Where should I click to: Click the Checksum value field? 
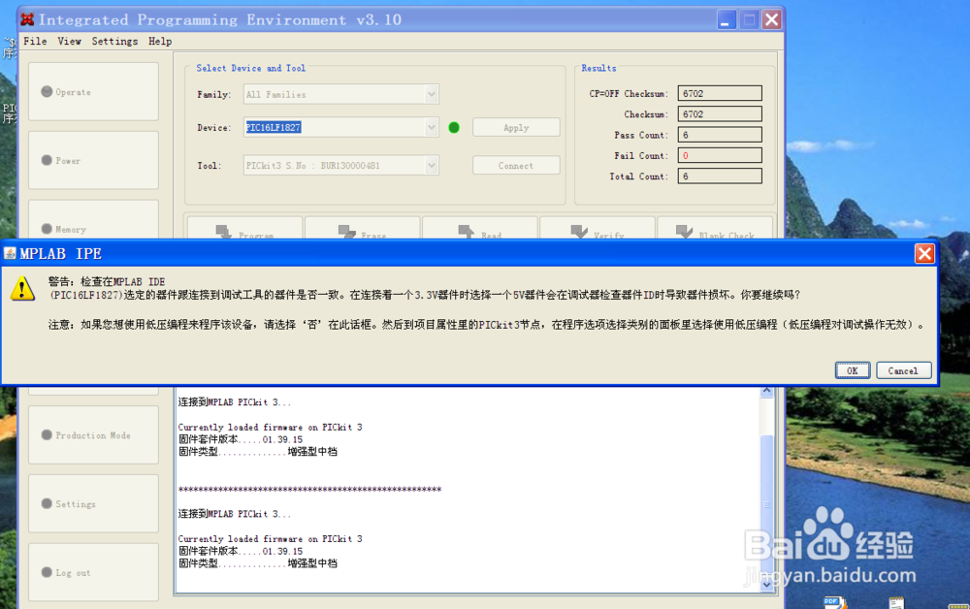pyautogui.click(x=720, y=113)
